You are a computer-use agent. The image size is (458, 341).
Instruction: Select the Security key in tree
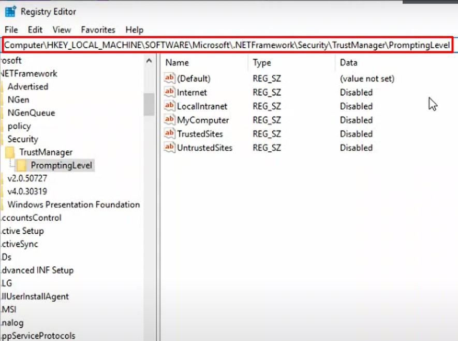click(23, 139)
